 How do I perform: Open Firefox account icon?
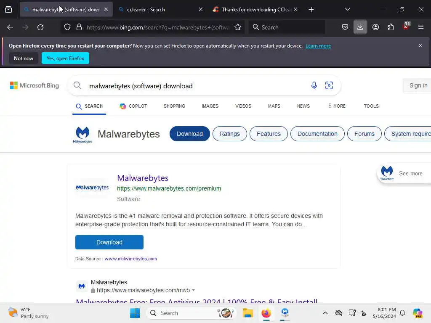pyautogui.click(x=375, y=27)
